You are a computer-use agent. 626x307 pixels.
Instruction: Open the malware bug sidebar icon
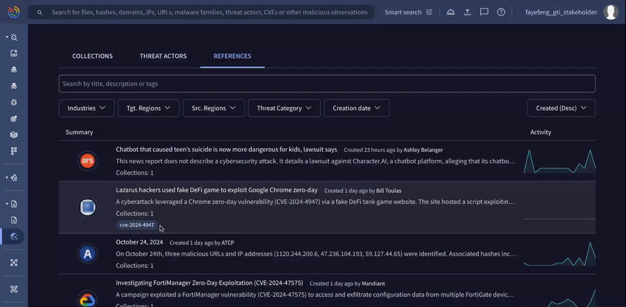click(14, 102)
